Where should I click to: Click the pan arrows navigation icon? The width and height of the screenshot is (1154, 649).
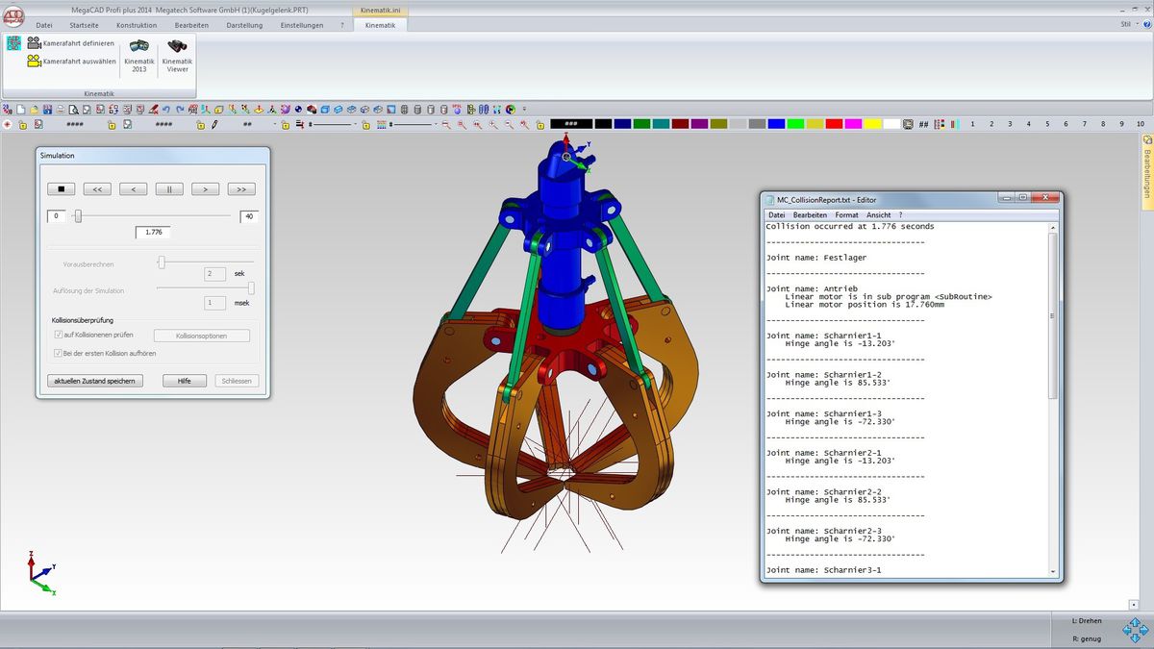click(1135, 630)
